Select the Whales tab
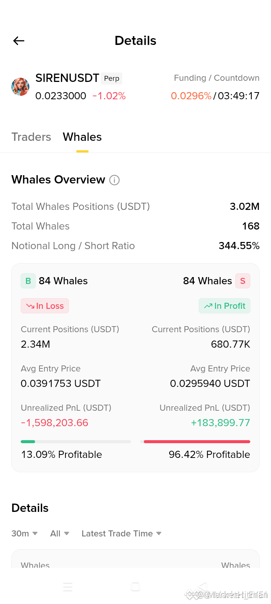 click(x=82, y=137)
